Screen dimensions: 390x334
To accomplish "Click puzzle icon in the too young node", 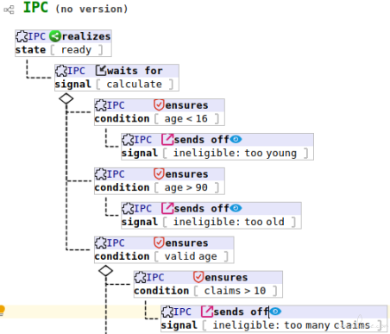I will click(x=128, y=140).
